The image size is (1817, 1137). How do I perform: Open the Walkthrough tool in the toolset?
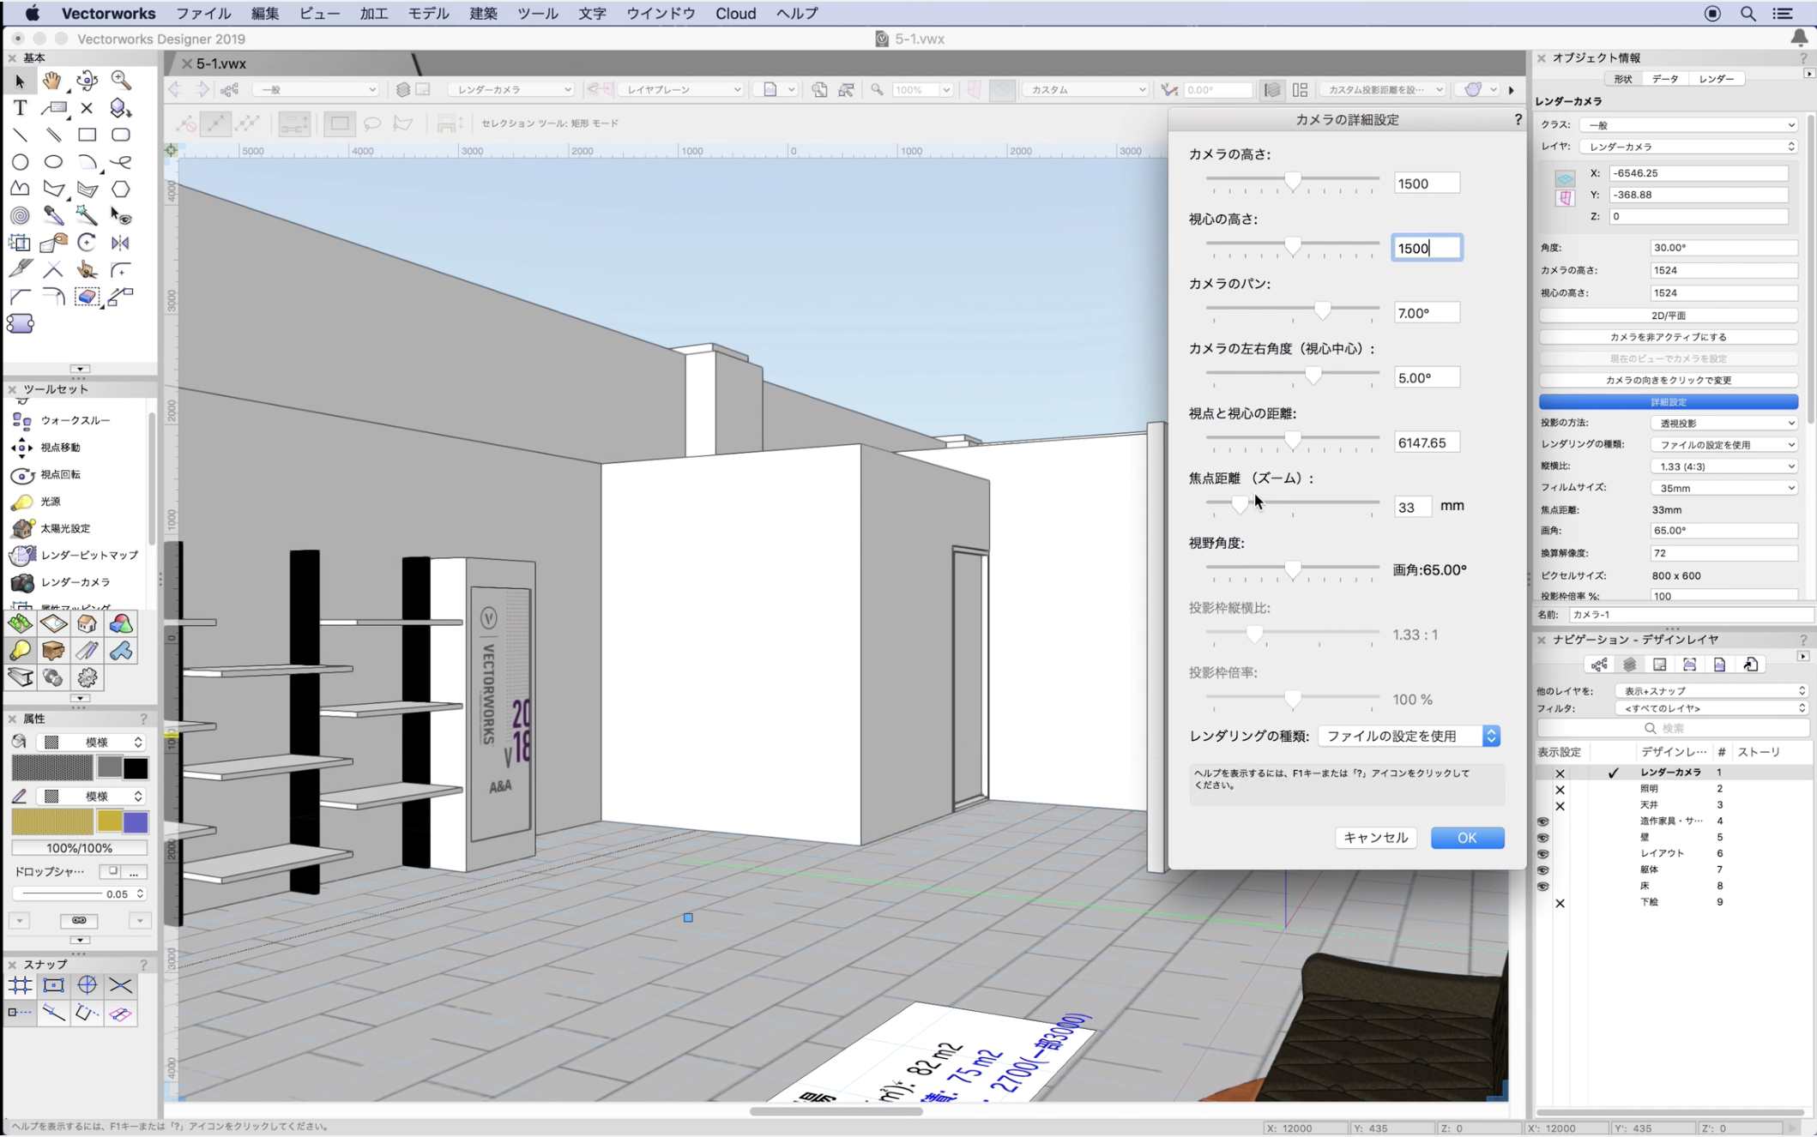click(75, 420)
